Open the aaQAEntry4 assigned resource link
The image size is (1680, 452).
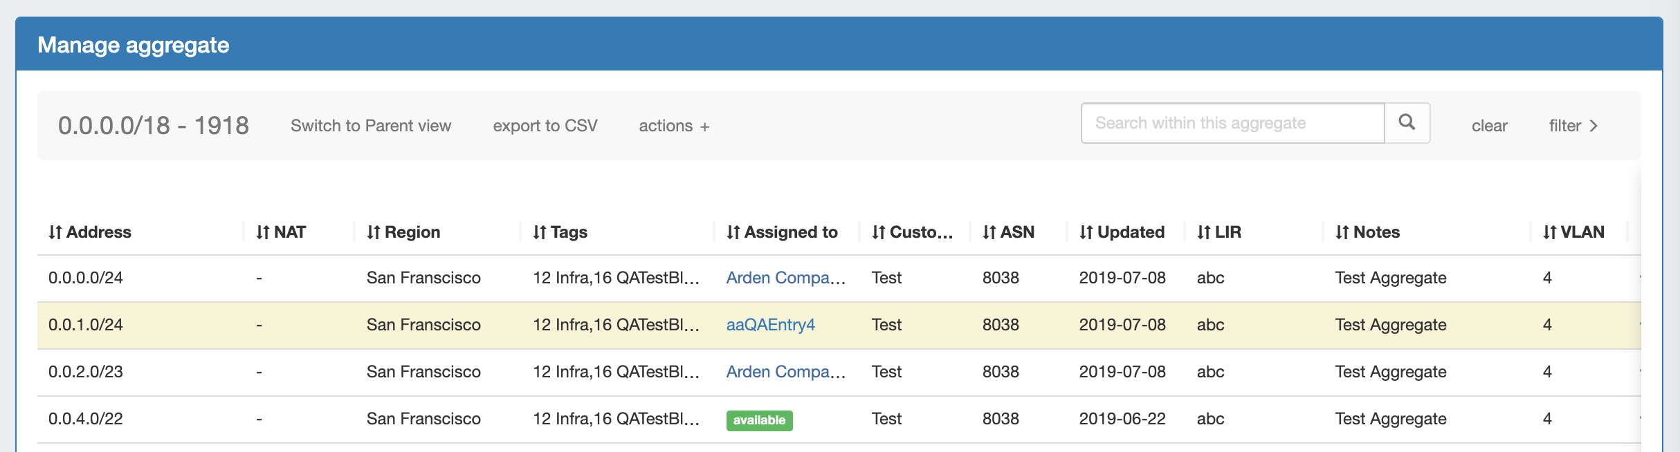(x=770, y=325)
